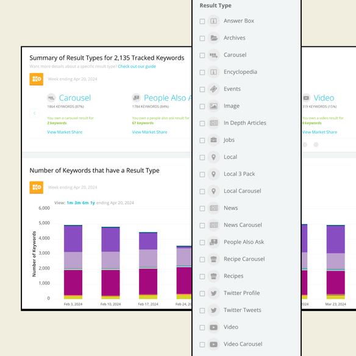Open View Market Share under Carousel
The image size is (356, 356).
(x=65, y=132)
